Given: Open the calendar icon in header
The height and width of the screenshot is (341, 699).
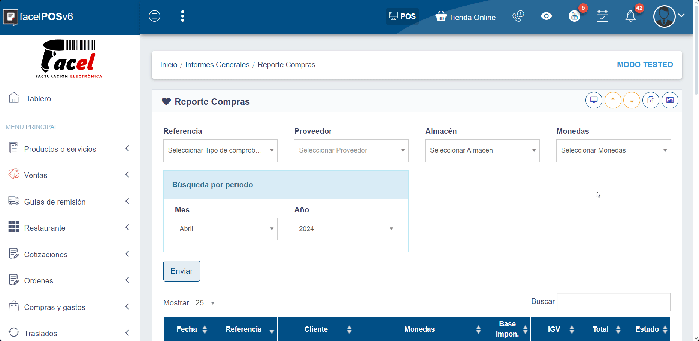Looking at the screenshot, I should pyautogui.click(x=602, y=16).
